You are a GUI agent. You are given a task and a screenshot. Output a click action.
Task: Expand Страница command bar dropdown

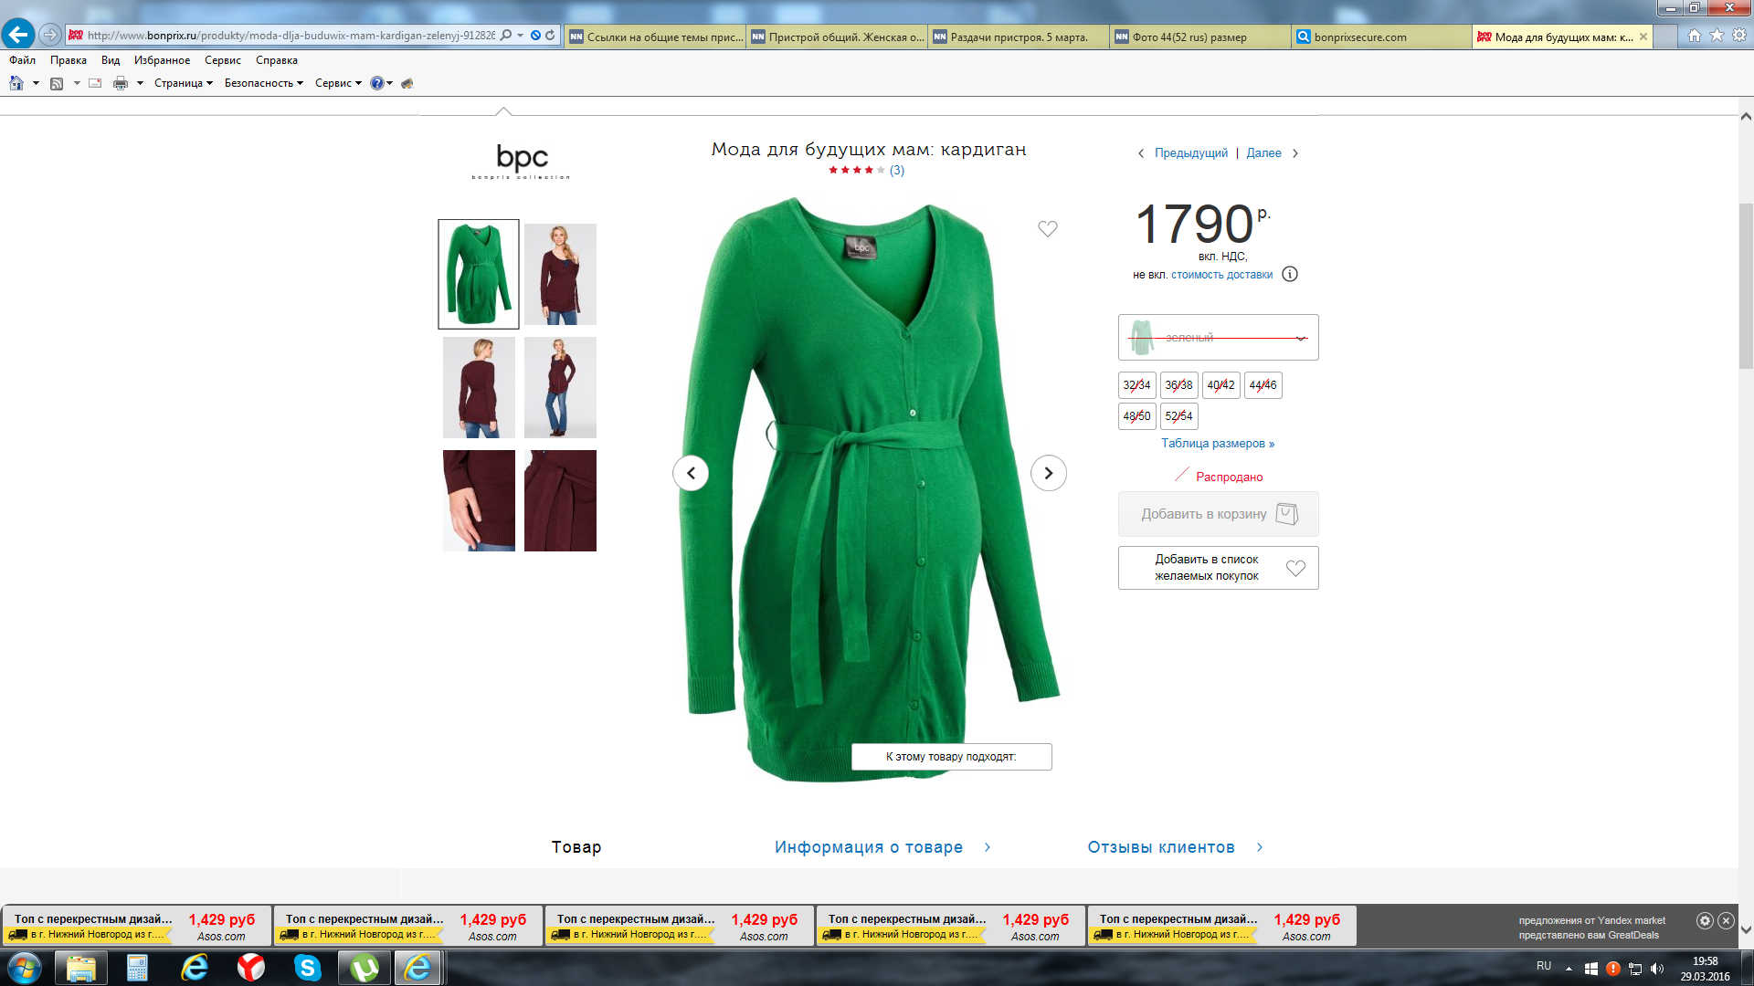coord(184,83)
